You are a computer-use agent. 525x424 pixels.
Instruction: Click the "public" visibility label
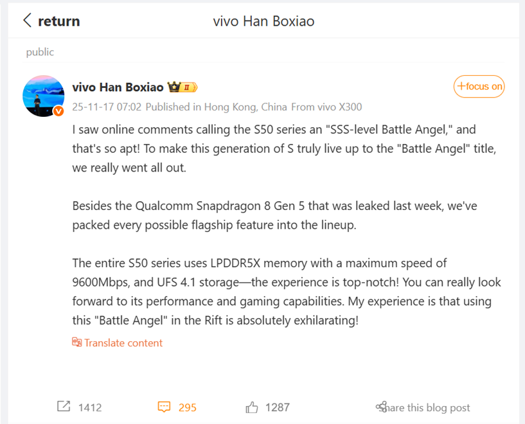[x=40, y=52]
